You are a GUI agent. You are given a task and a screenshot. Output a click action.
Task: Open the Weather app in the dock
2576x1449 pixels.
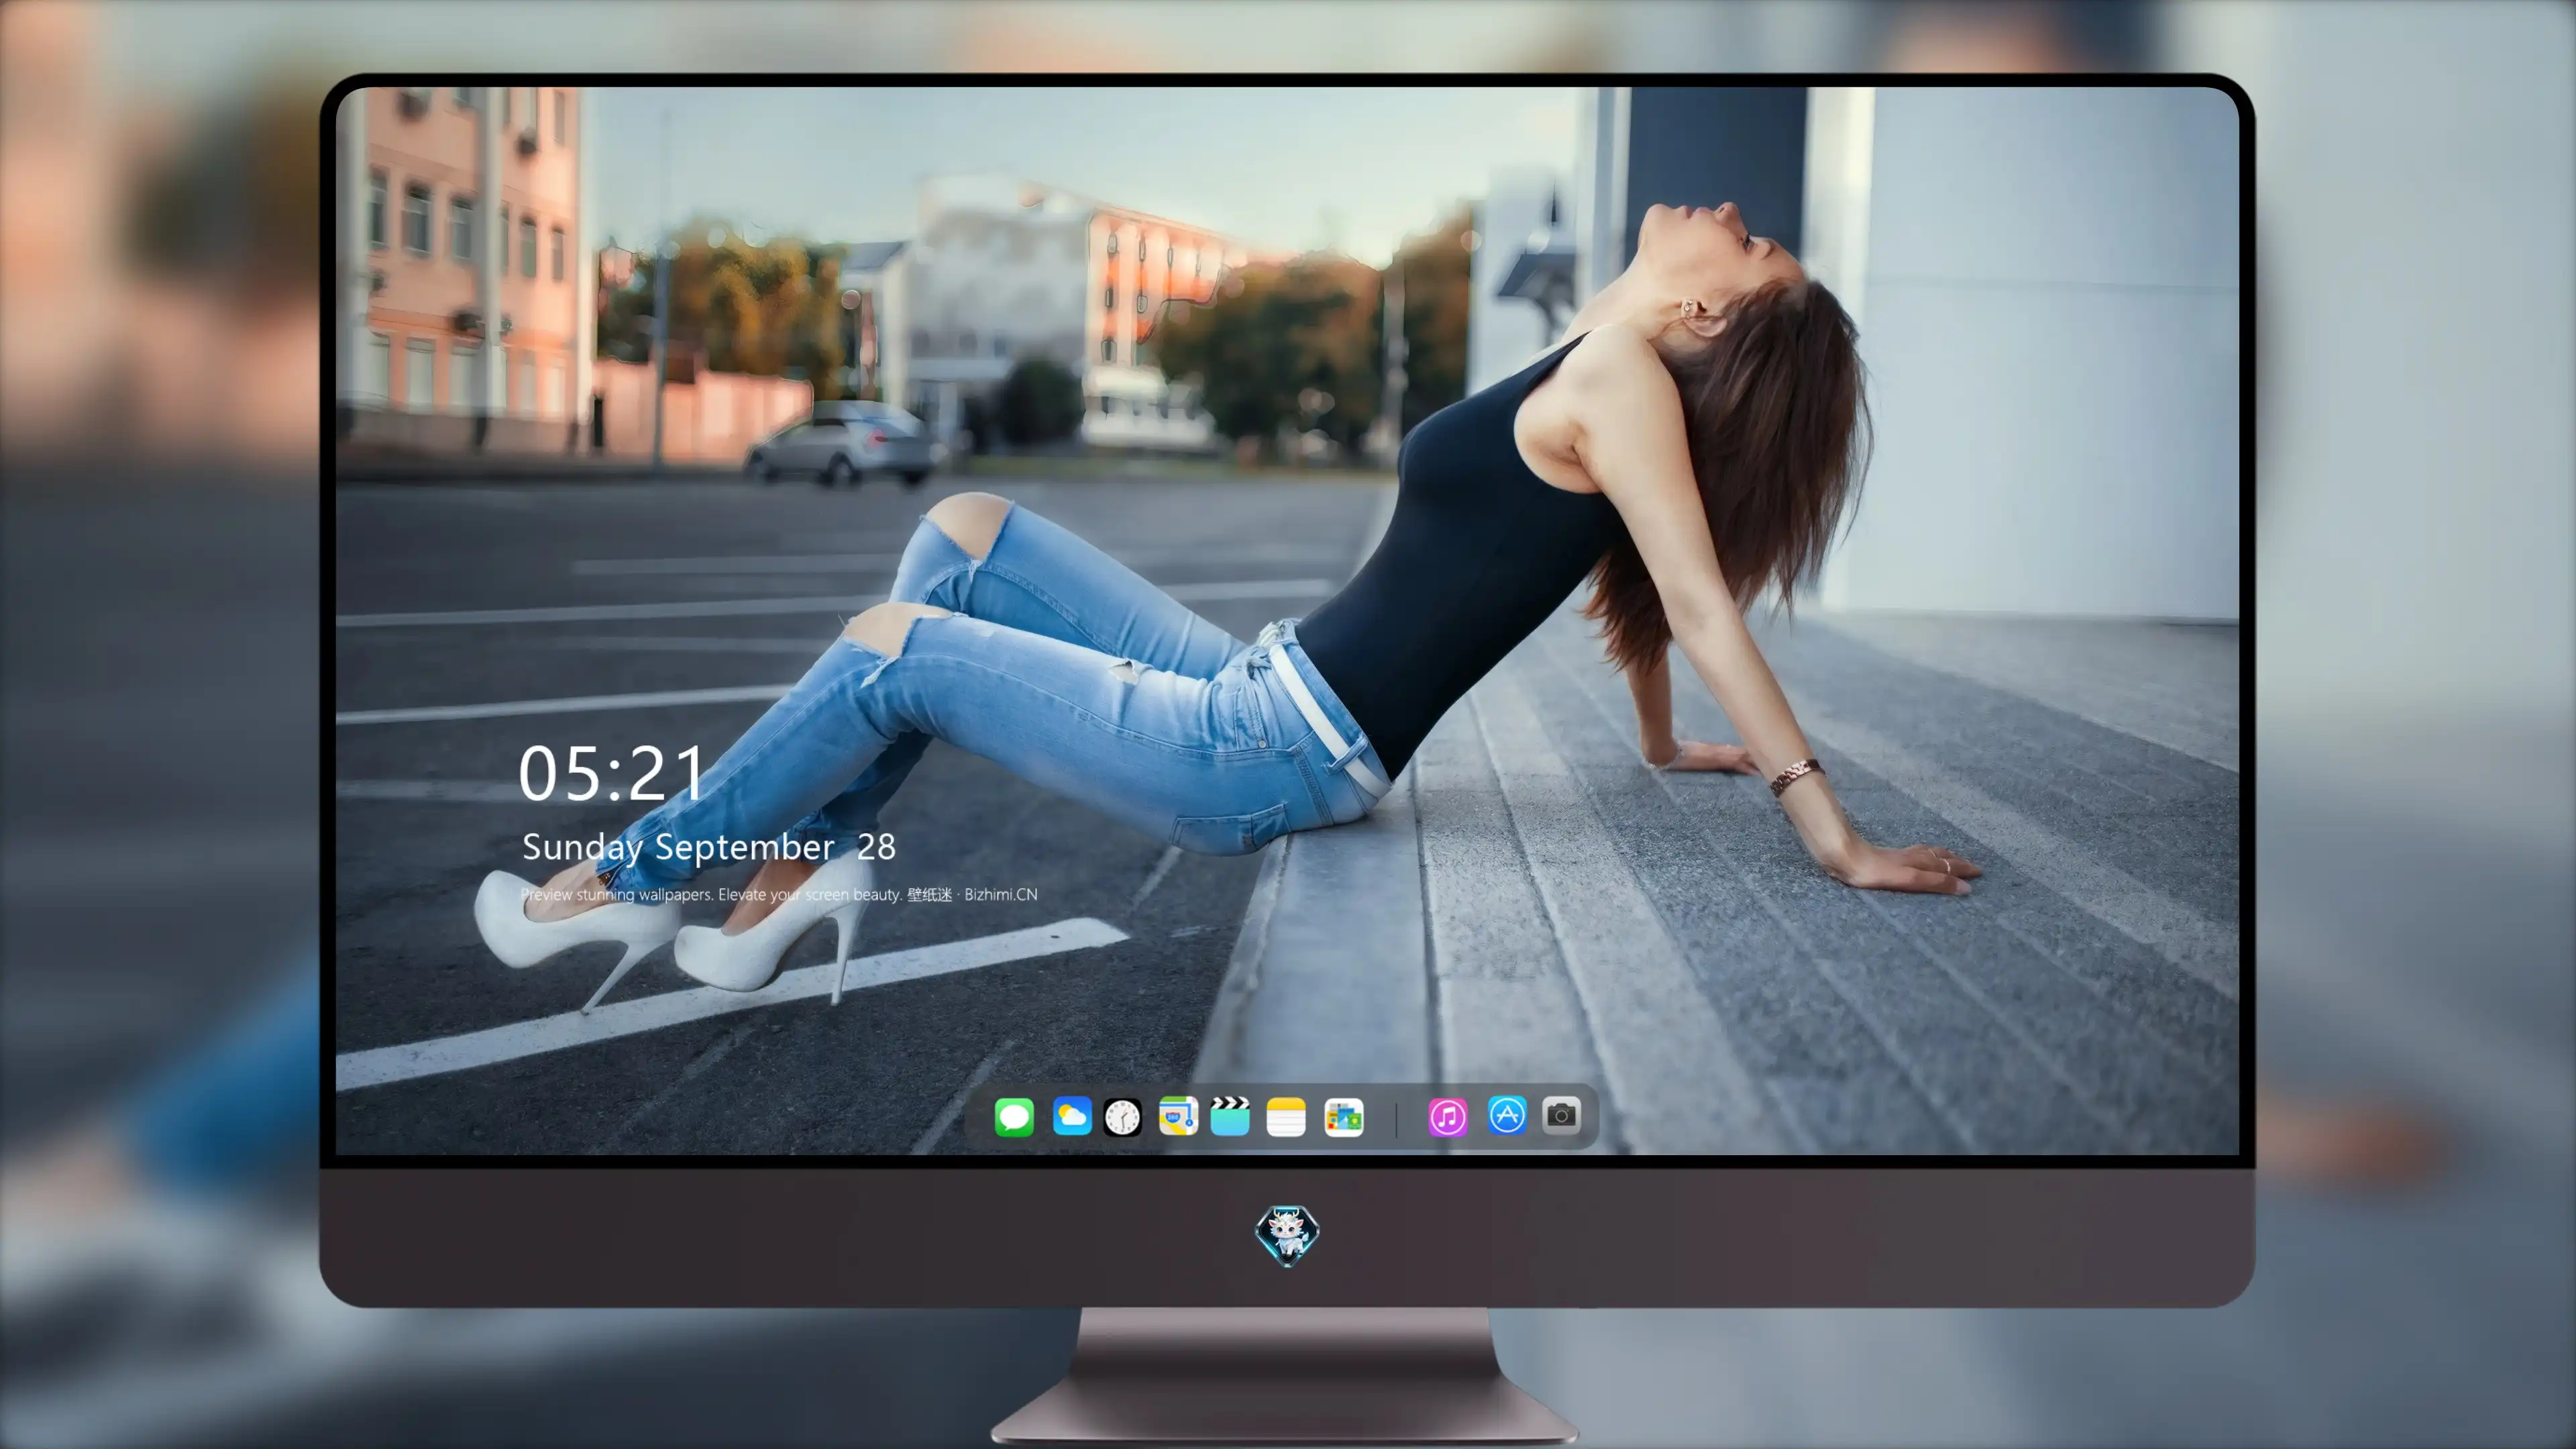tap(1072, 1116)
